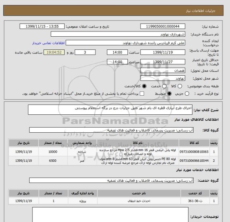The height and width of the screenshot is (222, 230).
Task: Select the کالا radio button
Action: point(180,86)
